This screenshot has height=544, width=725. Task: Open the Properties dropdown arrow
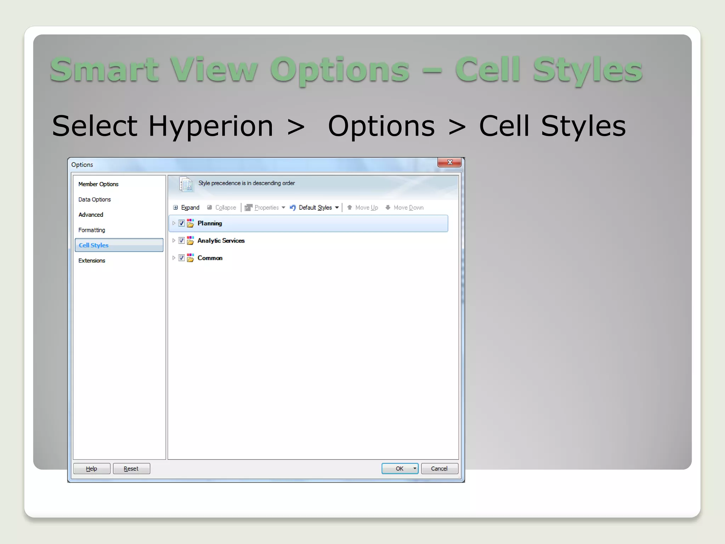pyautogui.click(x=284, y=208)
